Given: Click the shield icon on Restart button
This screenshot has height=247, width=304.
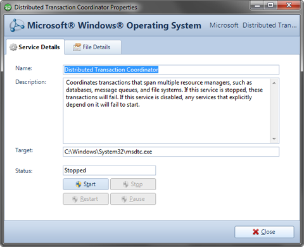Looking at the screenshot, I should click(x=75, y=199).
